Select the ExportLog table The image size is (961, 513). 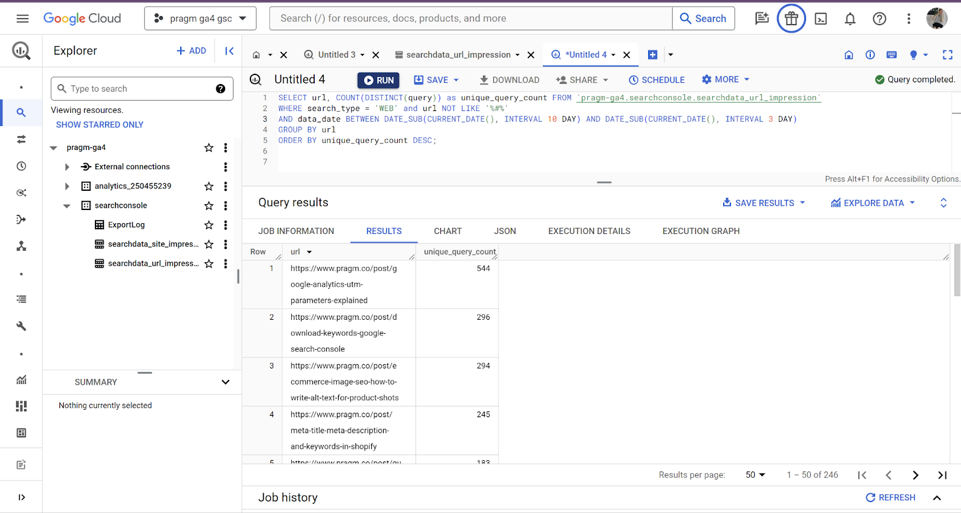[x=126, y=225]
